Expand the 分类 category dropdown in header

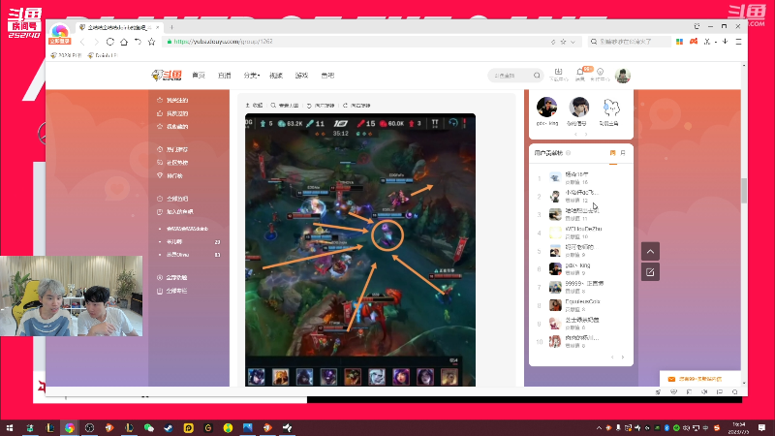coord(251,76)
